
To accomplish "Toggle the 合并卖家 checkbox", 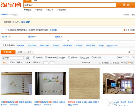I will pos(111,63).
